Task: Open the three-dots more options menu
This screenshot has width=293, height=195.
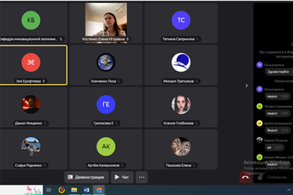Action: click(x=142, y=177)
